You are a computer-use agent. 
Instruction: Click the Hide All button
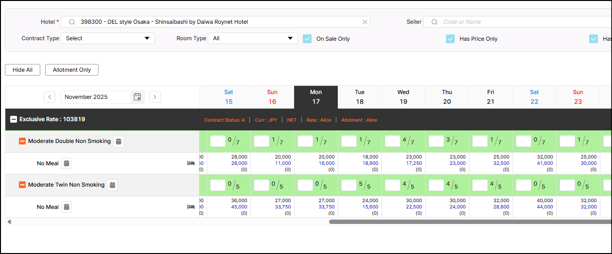(22, 70)
